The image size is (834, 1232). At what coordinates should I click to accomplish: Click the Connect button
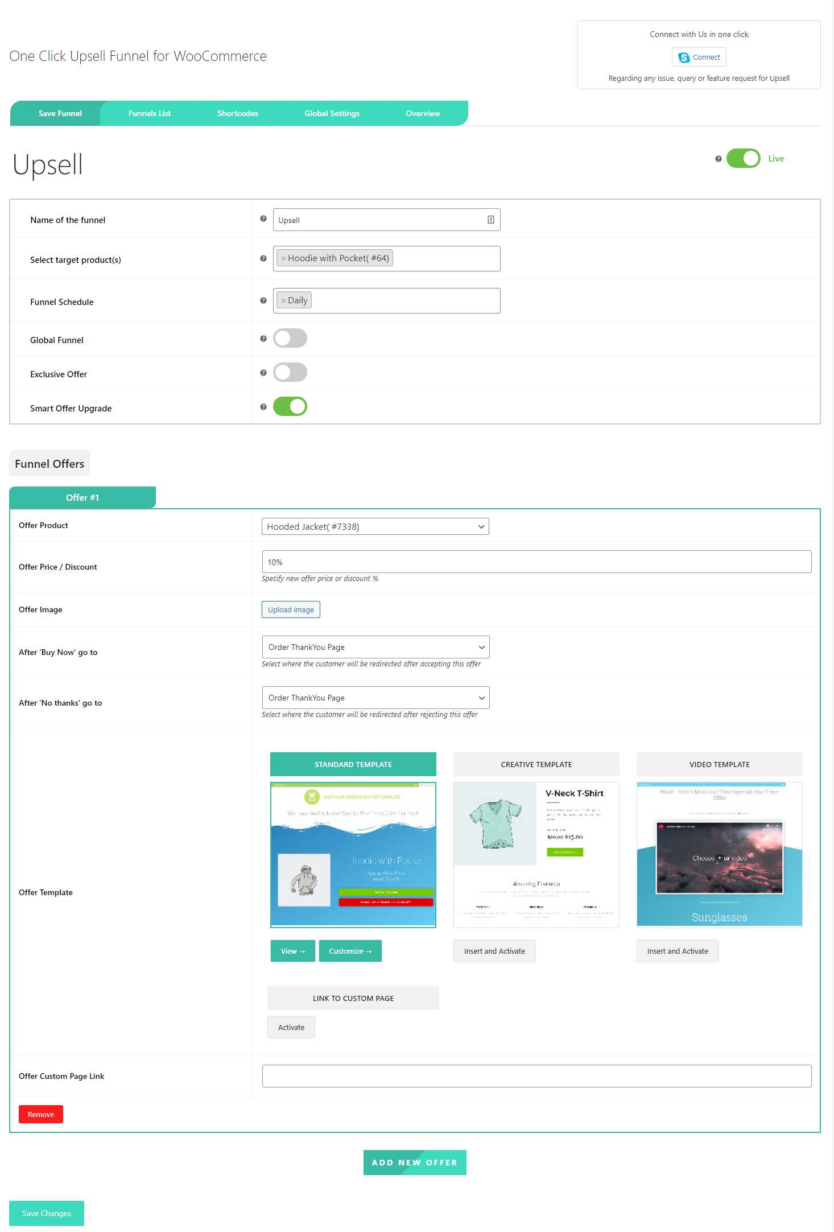(699, 57)
